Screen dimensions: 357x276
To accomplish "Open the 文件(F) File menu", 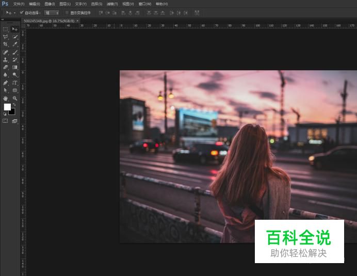I will (x=19, y=4).
